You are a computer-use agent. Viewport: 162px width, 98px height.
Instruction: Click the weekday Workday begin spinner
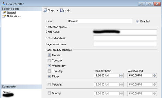(x=121, y=76)
